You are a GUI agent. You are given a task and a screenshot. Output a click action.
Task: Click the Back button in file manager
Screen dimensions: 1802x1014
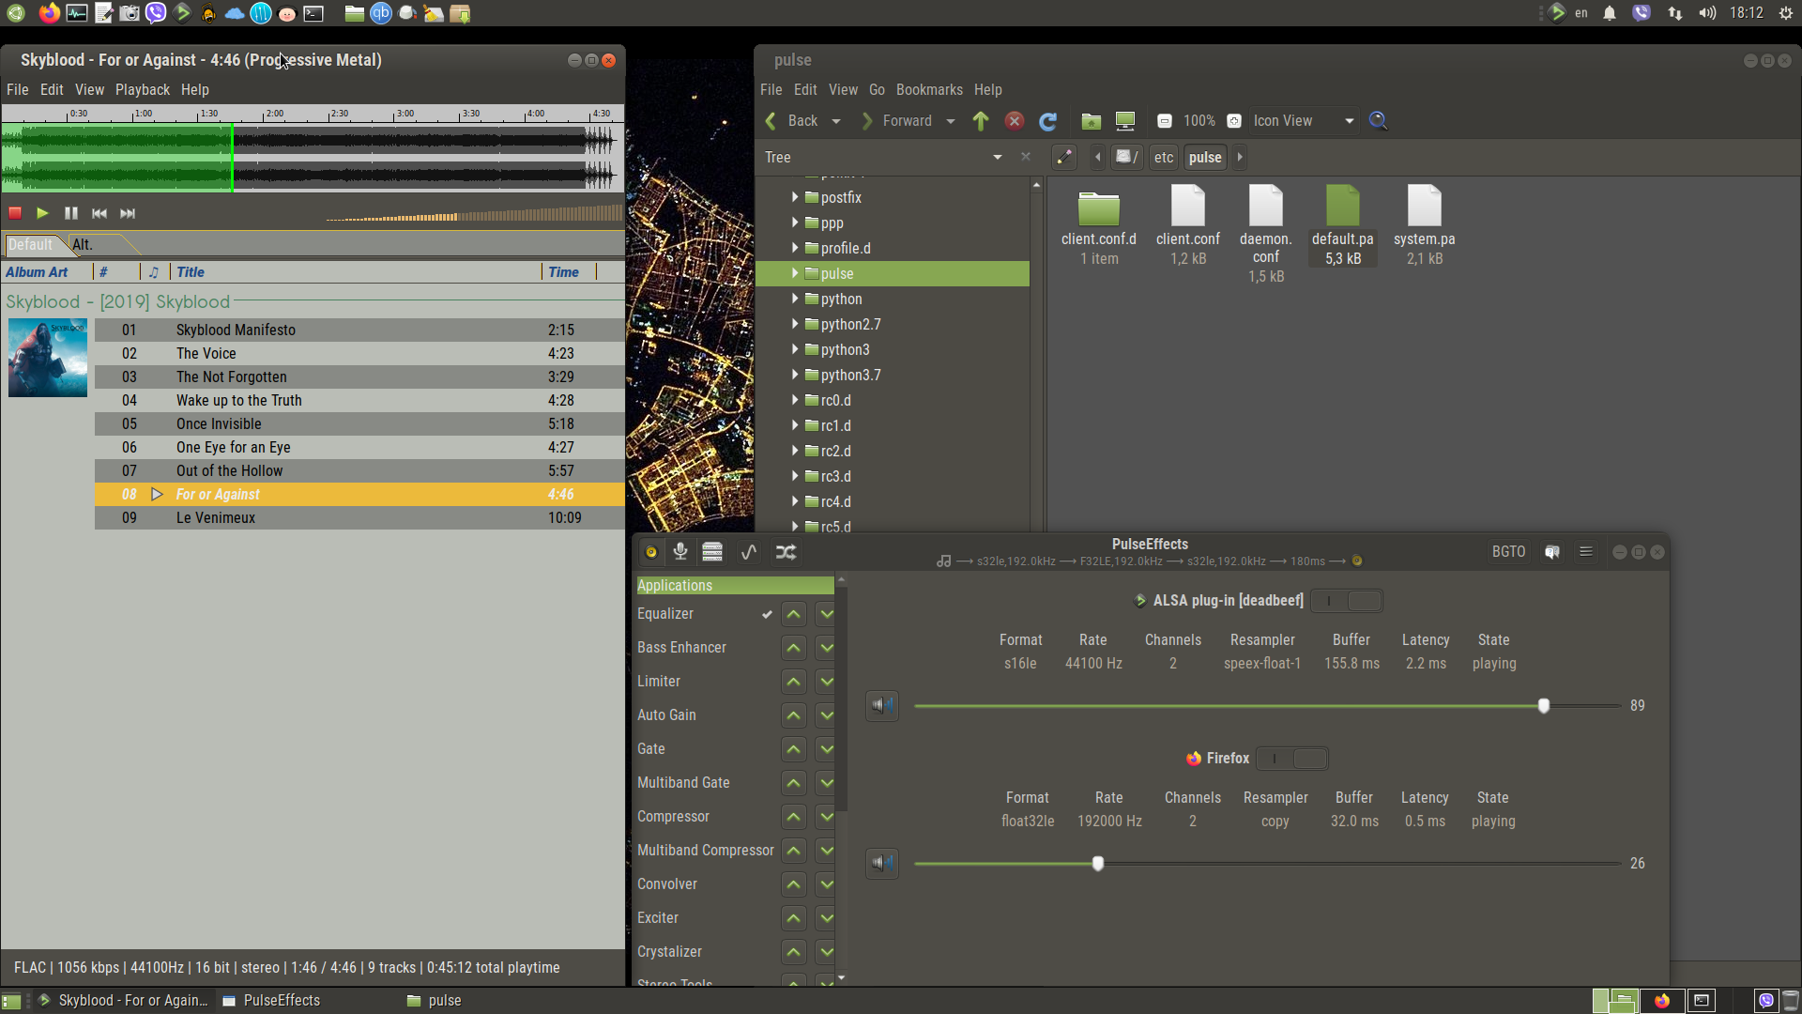point(792,121)
